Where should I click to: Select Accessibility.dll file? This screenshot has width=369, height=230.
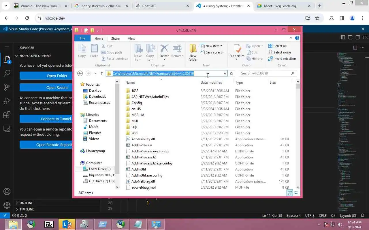tap(143, 139)
